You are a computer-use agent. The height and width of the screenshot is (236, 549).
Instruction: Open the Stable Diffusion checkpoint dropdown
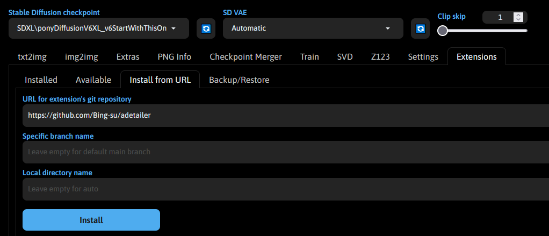click(99, 28)
